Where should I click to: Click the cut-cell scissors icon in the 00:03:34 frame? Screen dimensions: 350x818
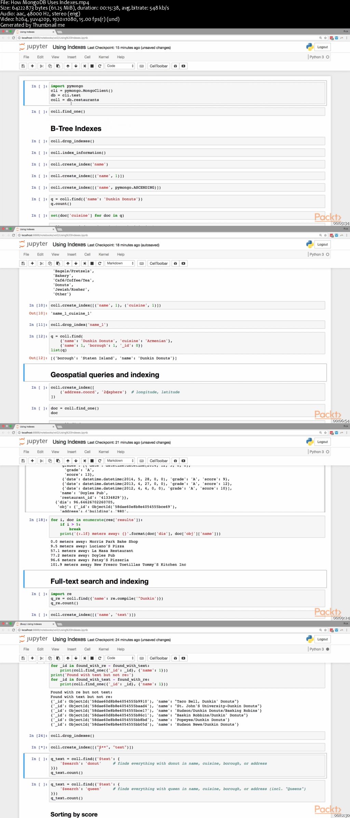42,66
